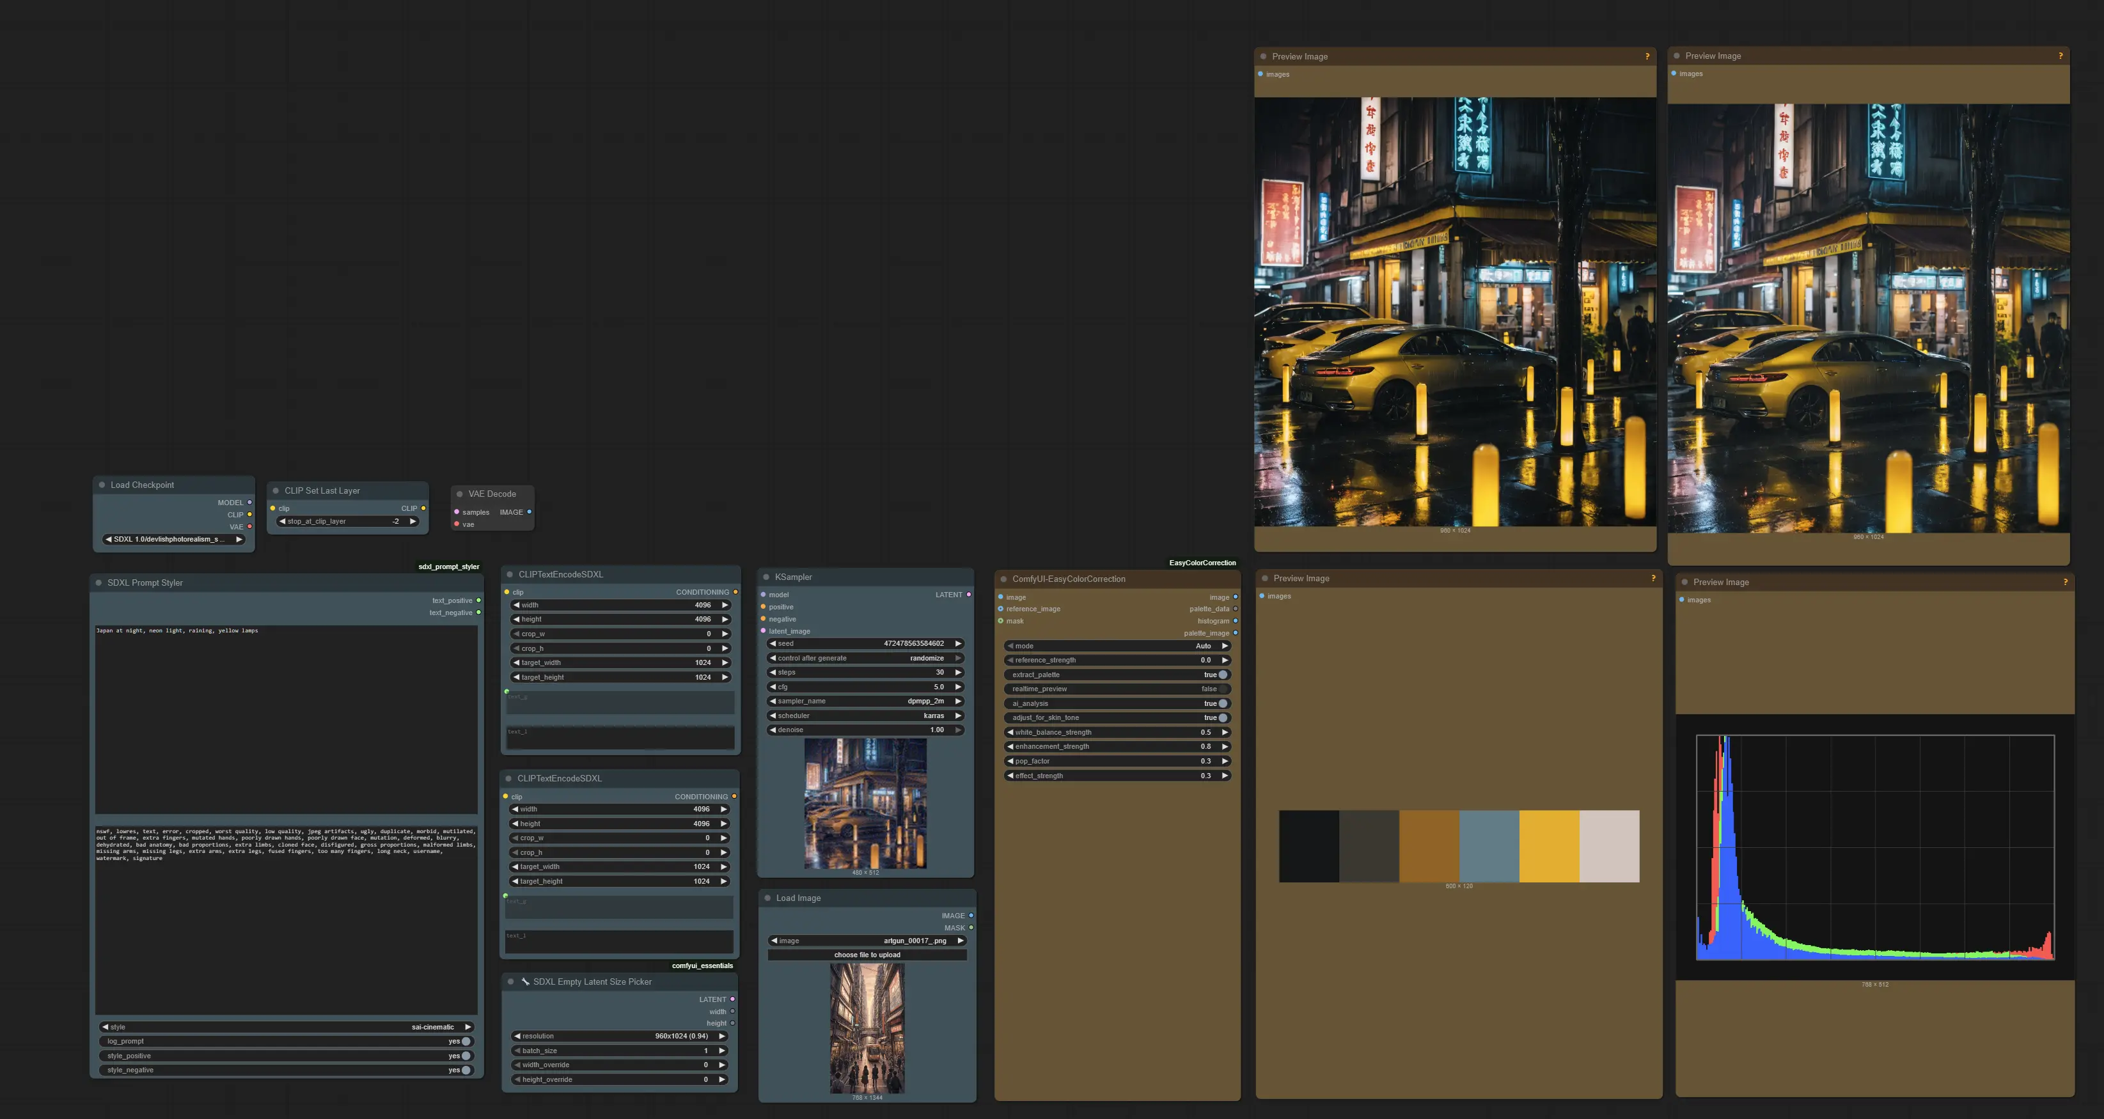The image size is (2104, 1119).
Task: Collapse the upper CLIPTextEncodeSDXL node
Action: (x=510, y=574)
